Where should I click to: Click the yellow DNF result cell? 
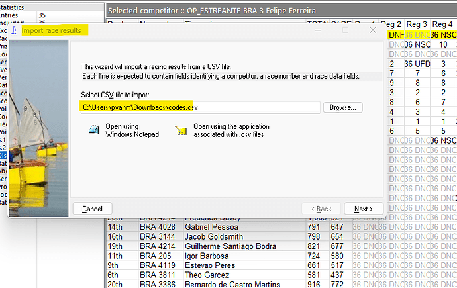[x=396, y=34]
